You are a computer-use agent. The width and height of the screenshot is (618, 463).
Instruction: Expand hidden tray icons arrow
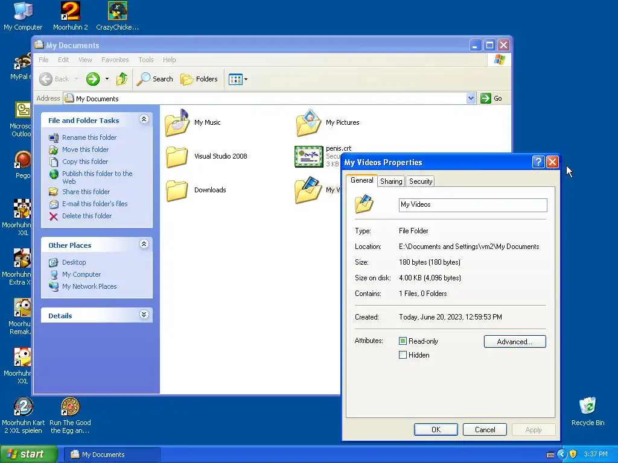pos(562,454)
